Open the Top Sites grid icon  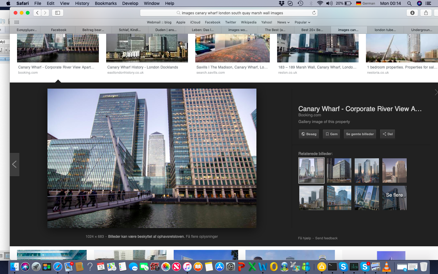[x=17, y=22]
